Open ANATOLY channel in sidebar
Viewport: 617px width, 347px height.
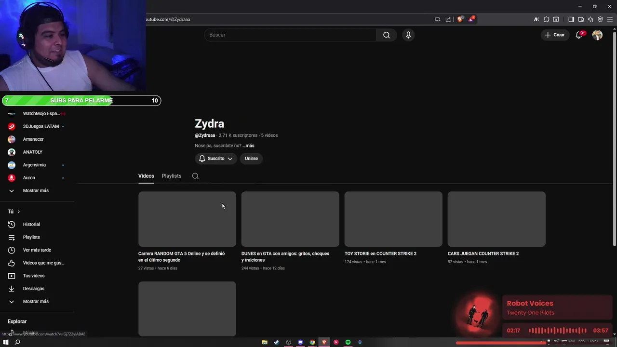click(x=37, y=152)
